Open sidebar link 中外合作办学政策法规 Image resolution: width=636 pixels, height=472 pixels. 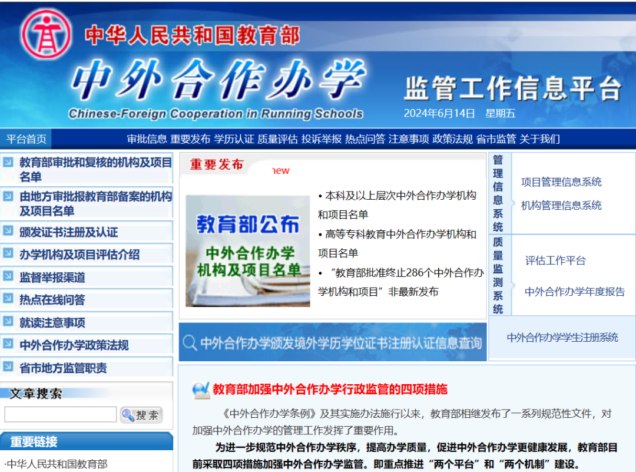[x=74, y=345]
